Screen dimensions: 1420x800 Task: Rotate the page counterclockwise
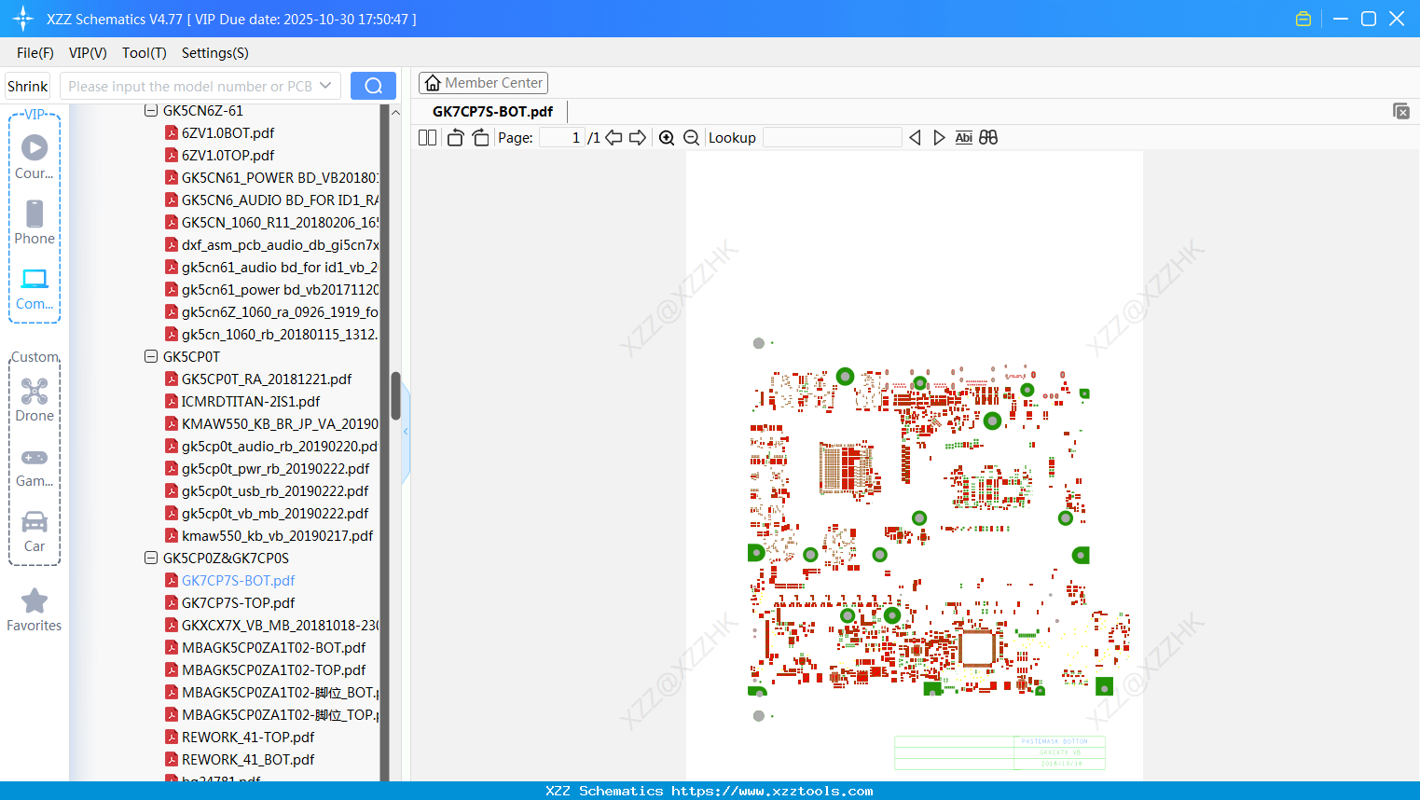[x=455, y=138]
